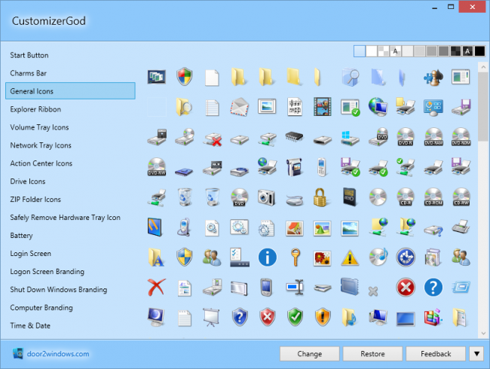Open the Feedback button
The width and height of the screenshot is (490, 369).
(436, 354)
